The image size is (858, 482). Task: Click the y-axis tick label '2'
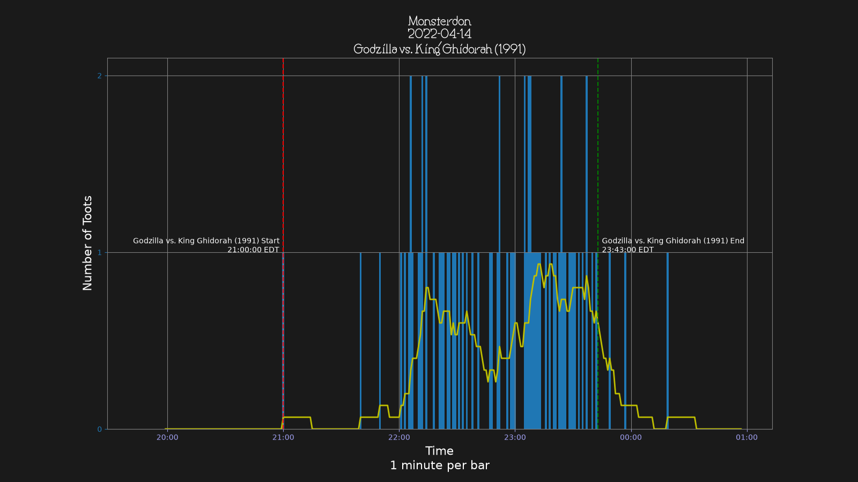[x=99, y=76]
